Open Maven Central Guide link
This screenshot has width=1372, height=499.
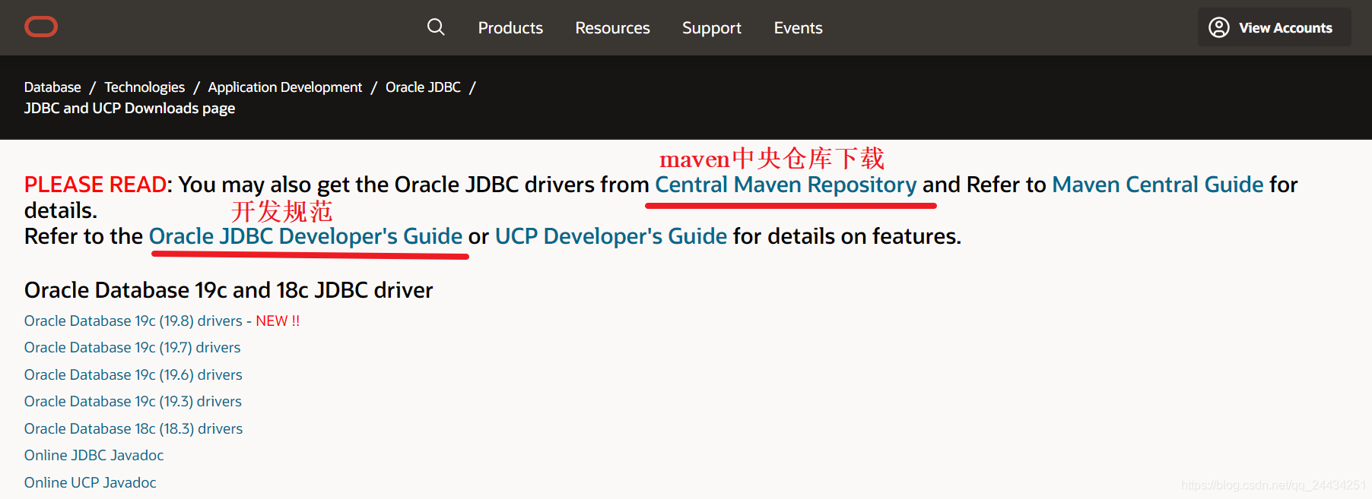tap(1158, 185)
